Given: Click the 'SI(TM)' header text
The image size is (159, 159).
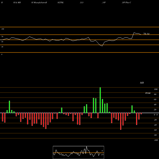Looking at the screenshot, I should pyautogui.click(x=60, y=3).
